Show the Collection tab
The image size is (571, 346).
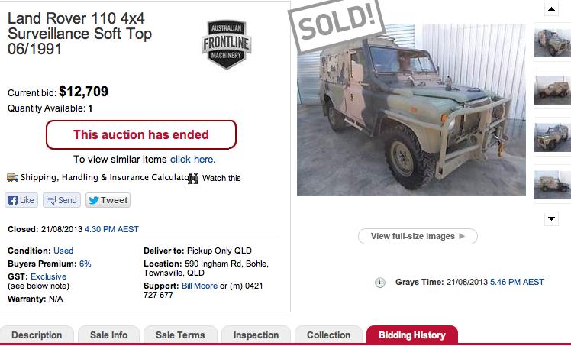[x=328, y=335]
